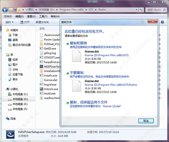Image resolution: width=169 pixels, height=142 pixels.
Task: Expand the 组织 dropdown
Action: (x=10, y=22)
